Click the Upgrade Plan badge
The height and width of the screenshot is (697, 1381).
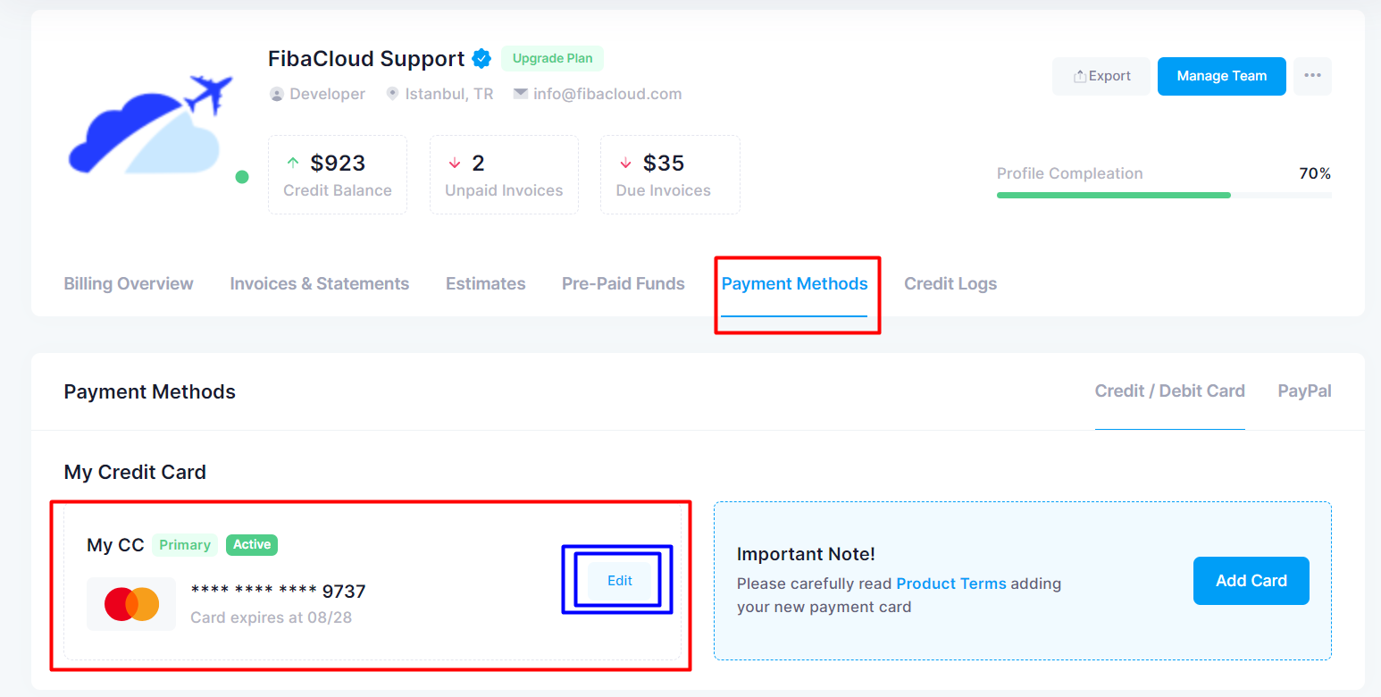(x=552, y=59)
